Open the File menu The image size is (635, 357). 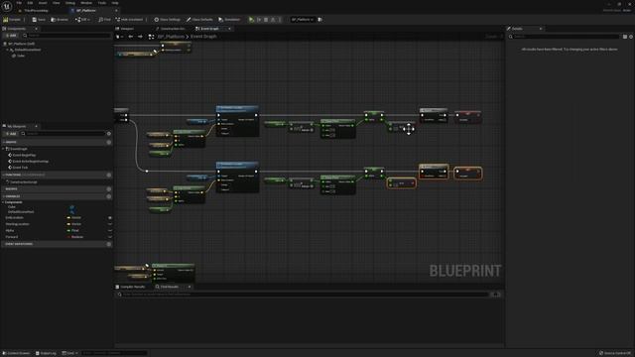tap(19, 3)
